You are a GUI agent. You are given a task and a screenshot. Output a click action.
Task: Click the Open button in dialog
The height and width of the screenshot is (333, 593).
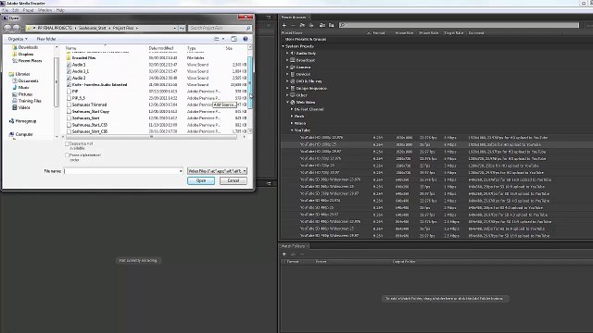click(x=201, y=181)
